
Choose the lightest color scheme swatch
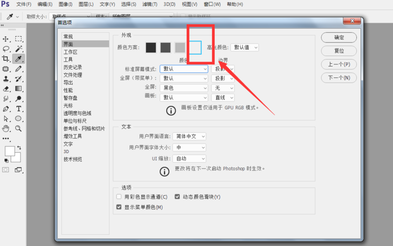click(x=195, y=48)
